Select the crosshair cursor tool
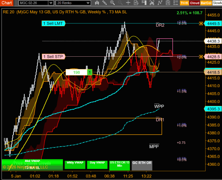The width and height of the screenshot is (222, 180). 128,3
